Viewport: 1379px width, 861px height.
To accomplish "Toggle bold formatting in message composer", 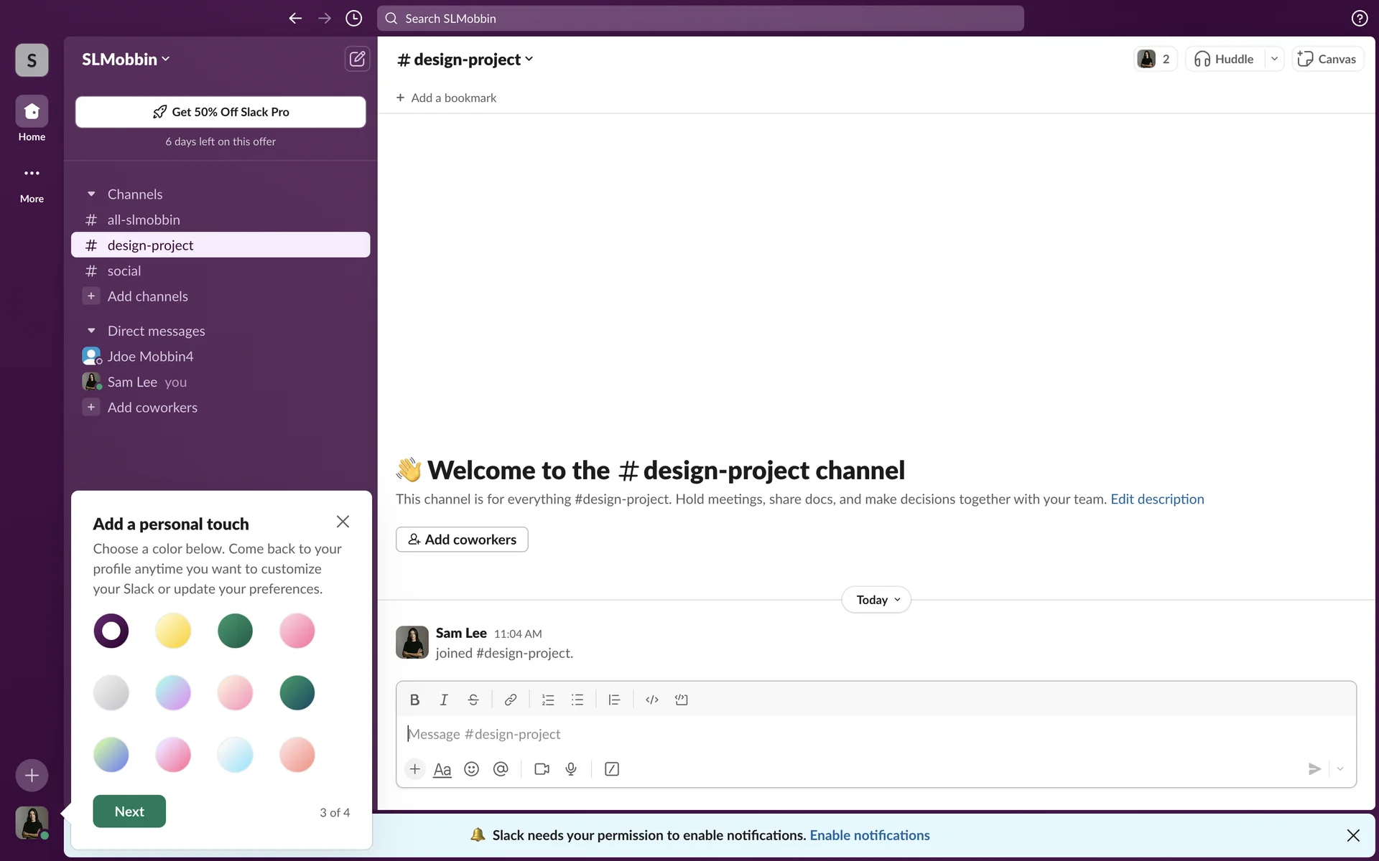I will (414, 700).
